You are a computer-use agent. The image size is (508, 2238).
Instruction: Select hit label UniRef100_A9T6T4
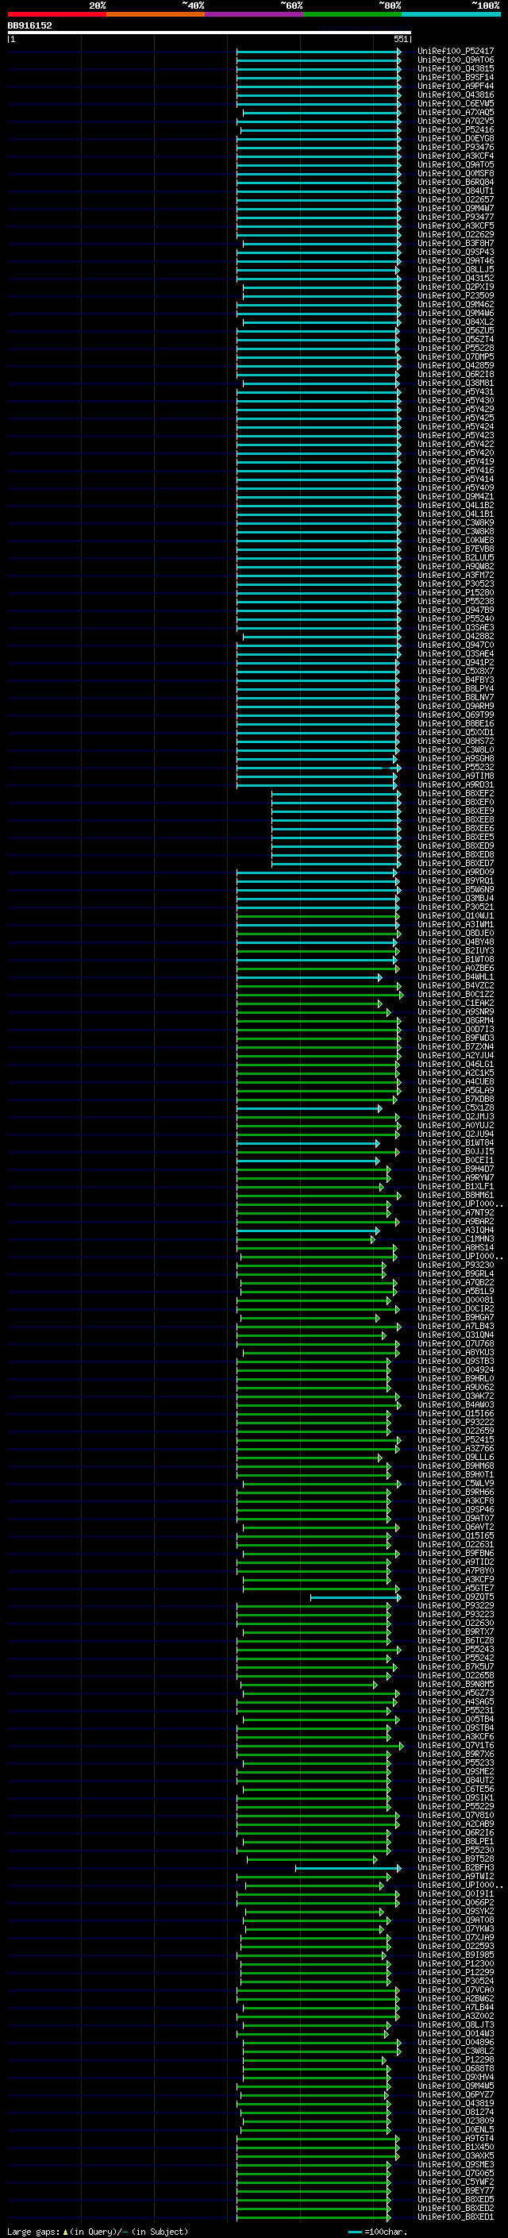(456, 2138)
